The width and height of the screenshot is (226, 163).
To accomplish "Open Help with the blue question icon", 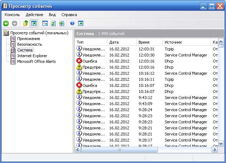I will pos(72,24).
